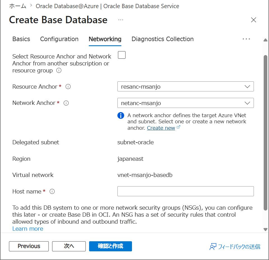Click the 次へ button

pos(69,246)
